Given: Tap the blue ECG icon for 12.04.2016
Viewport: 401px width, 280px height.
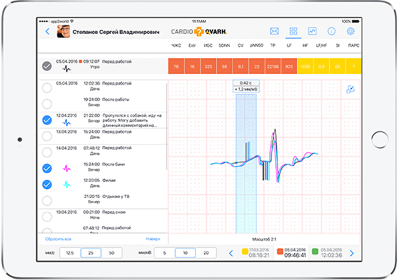Looking at the screenshot, I should 67,123.
